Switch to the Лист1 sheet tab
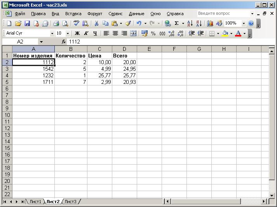Screen dimensions: 277x207 point(35,202)
